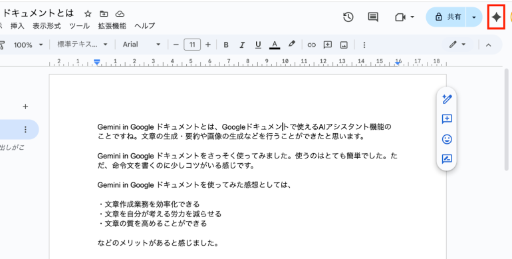
Task: Add comment from side floating panel
Action: pyautogui.click(x=447, y=119)
